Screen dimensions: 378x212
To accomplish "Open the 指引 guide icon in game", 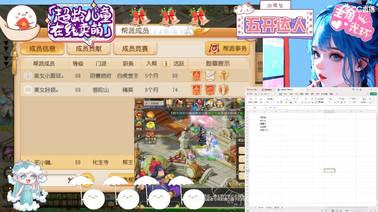I will tap(169, 103).
